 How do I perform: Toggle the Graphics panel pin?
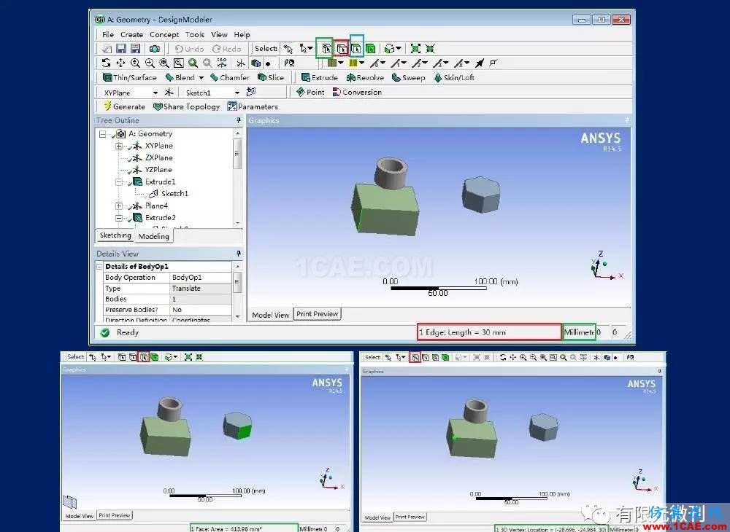pos(626,120)
